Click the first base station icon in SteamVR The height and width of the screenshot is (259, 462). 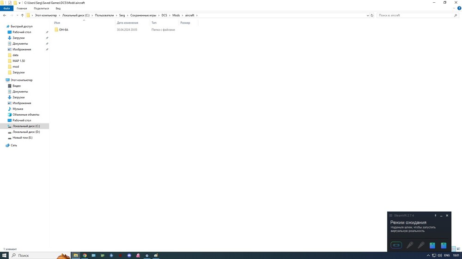pos(432,245)
